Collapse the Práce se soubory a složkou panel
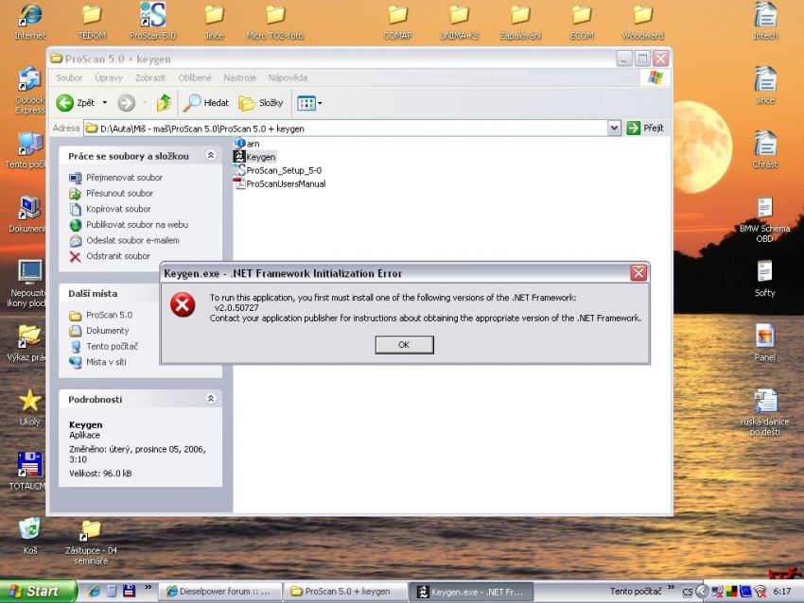The width and height of the screenshot is (804, 603). click(x=211, y=155)
